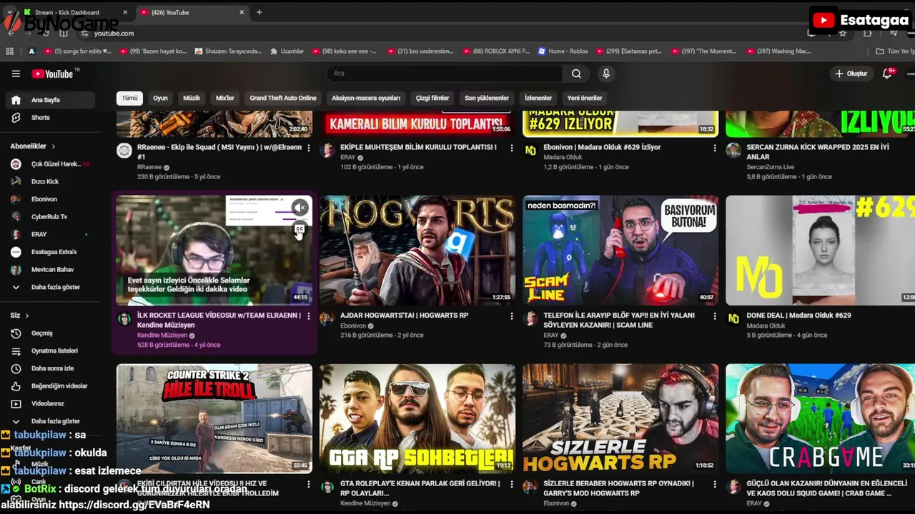
Task: Play the GTA RP Sohbetleri thumbnail
Action: pyautogui.click(x=417, y=418)
